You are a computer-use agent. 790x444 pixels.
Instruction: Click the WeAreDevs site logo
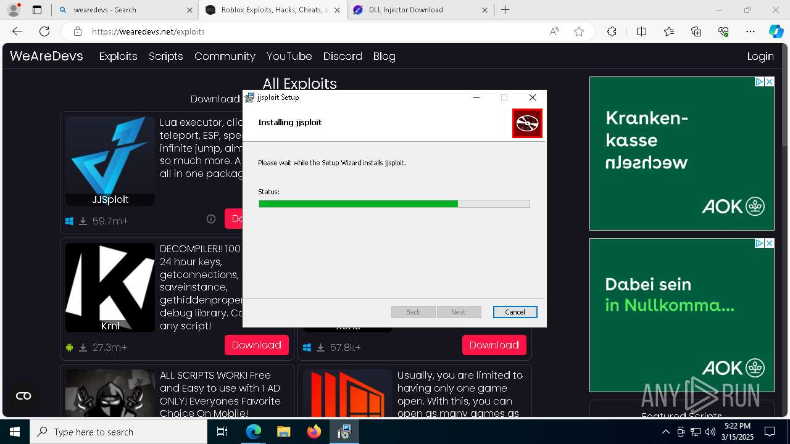(x=46, y=55)
